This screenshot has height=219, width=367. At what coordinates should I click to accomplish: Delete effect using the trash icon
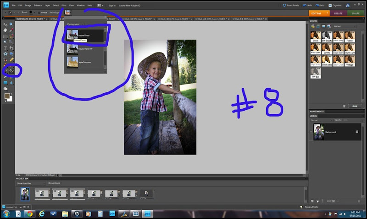click(x=345, y=106)
